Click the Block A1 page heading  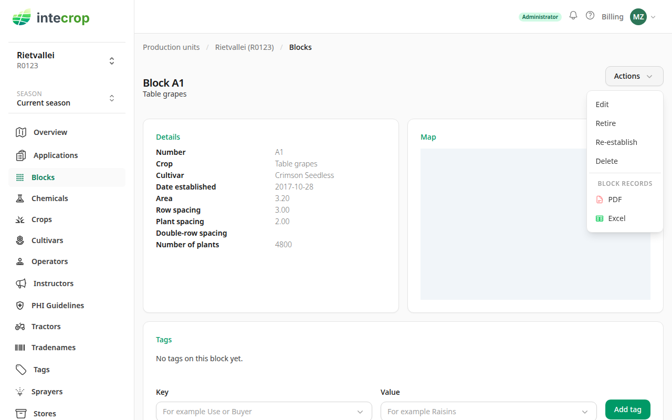[x=164, y=83]
